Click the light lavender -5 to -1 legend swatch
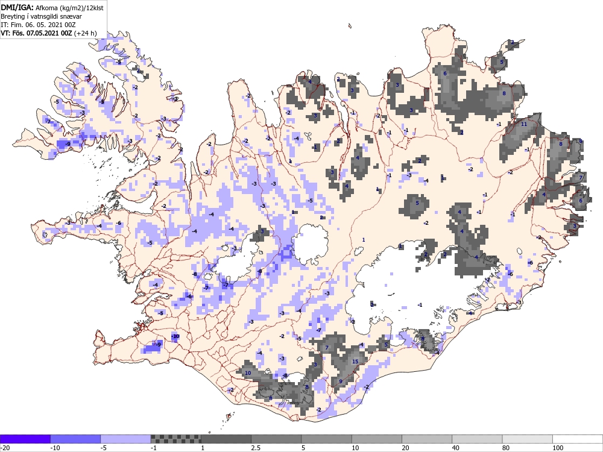 tap(126, 439)
